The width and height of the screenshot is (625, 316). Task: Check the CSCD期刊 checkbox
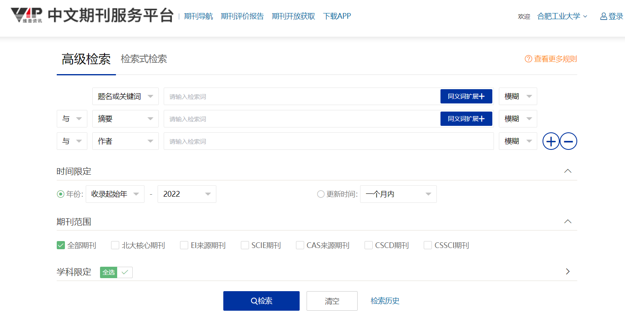click(369, 245)
